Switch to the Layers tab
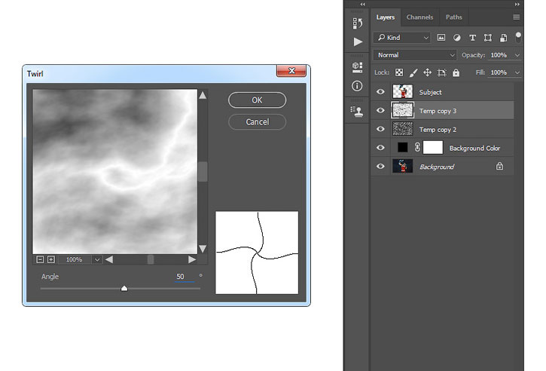This screenshot has width=546, height=371. (386, 17)
